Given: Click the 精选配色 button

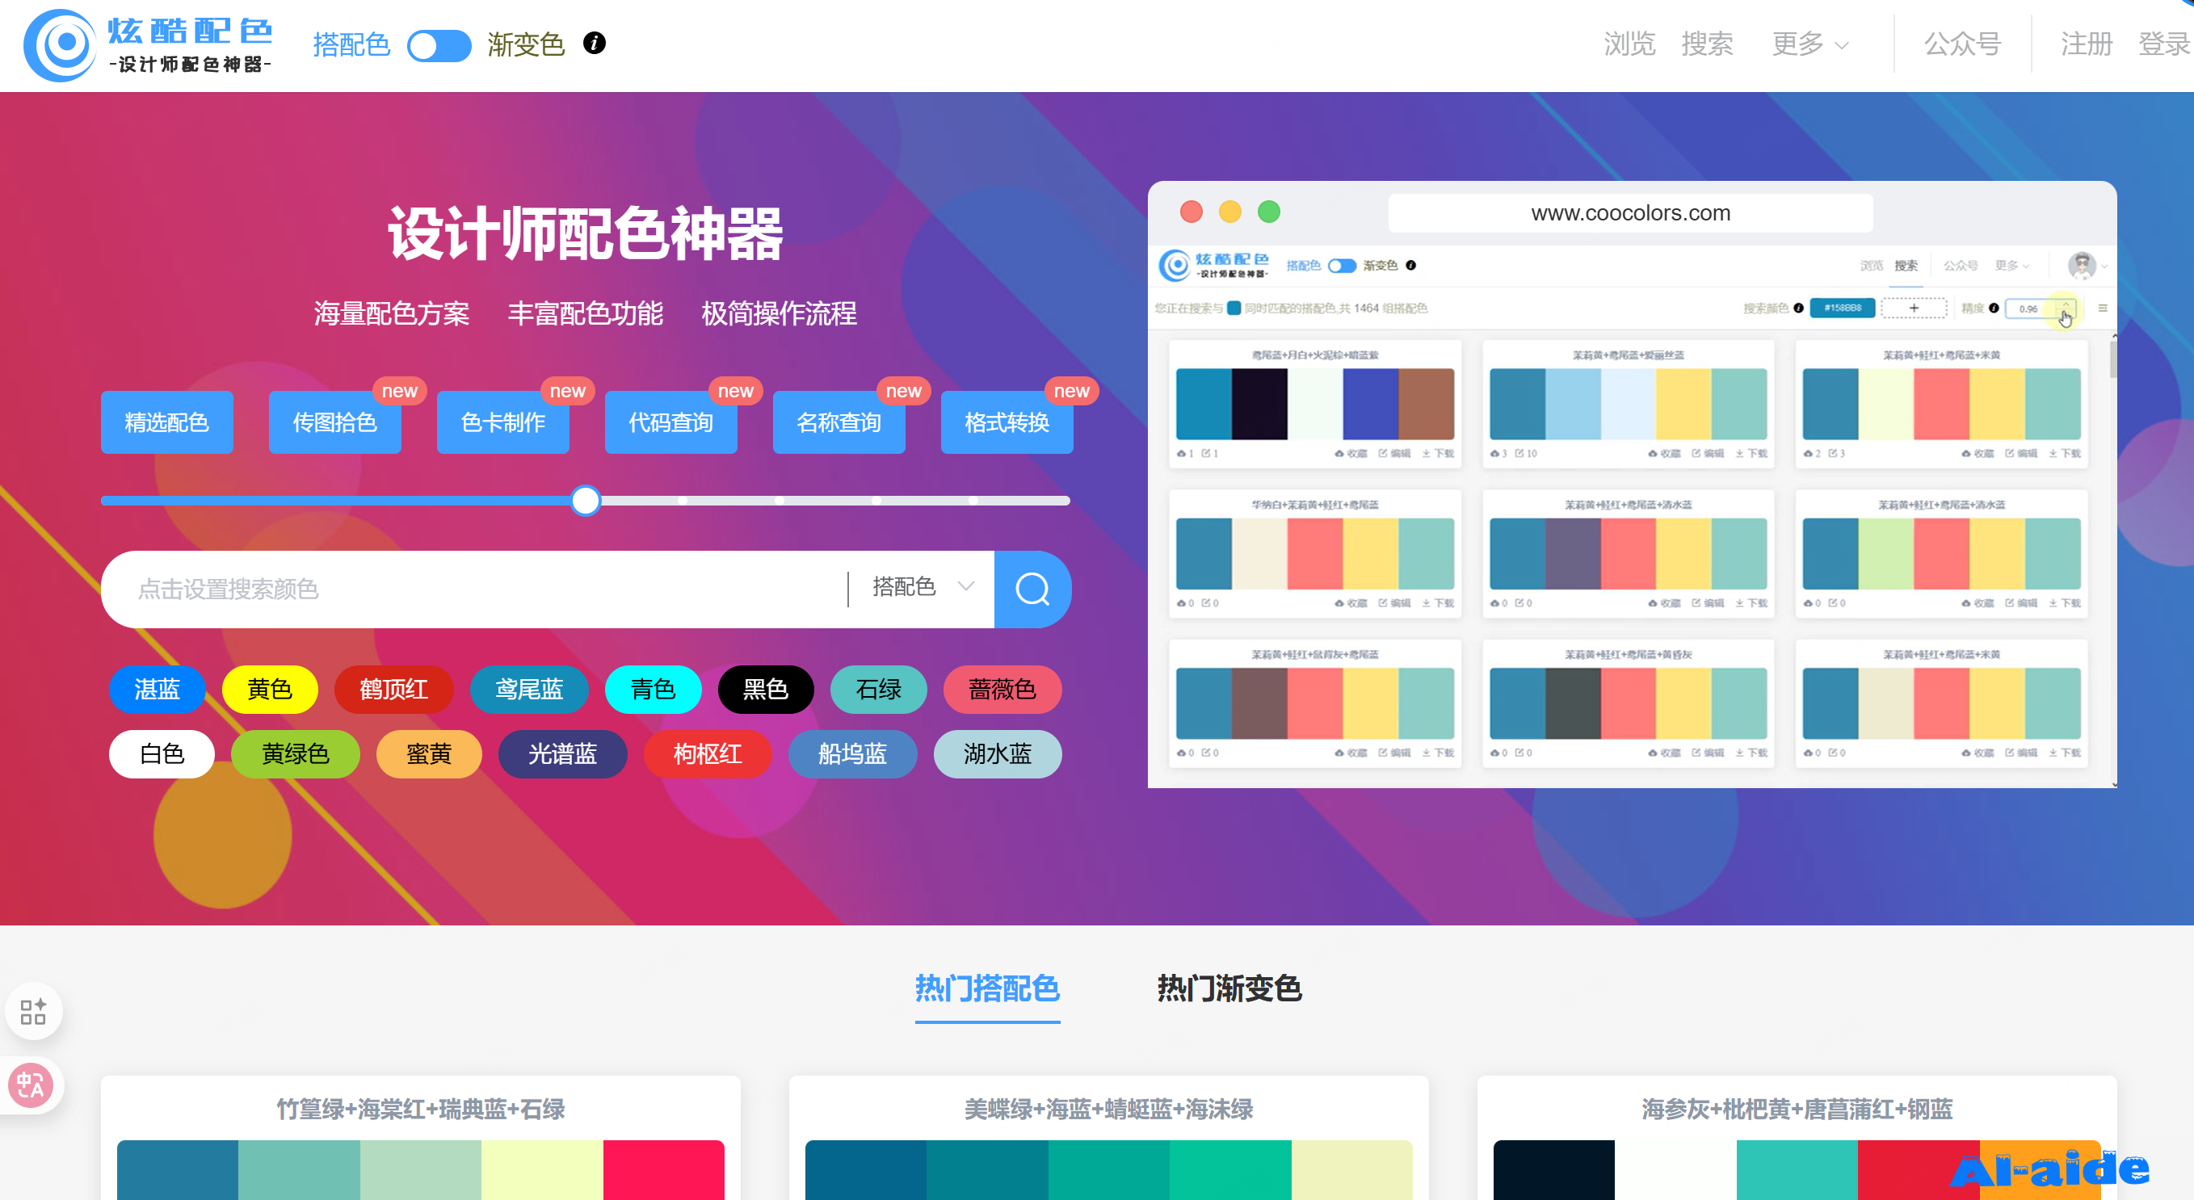Looking at the screenshot, I should 167,422.
